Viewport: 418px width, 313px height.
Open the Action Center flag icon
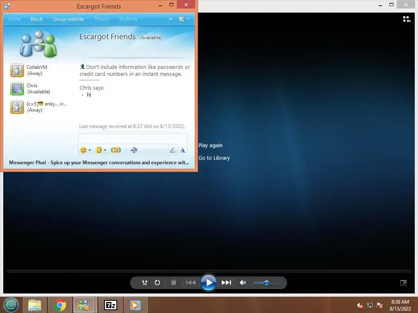(x=380, y=305)
